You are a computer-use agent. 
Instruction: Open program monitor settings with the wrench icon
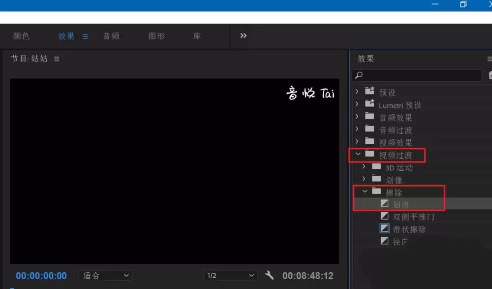[270, 275]
